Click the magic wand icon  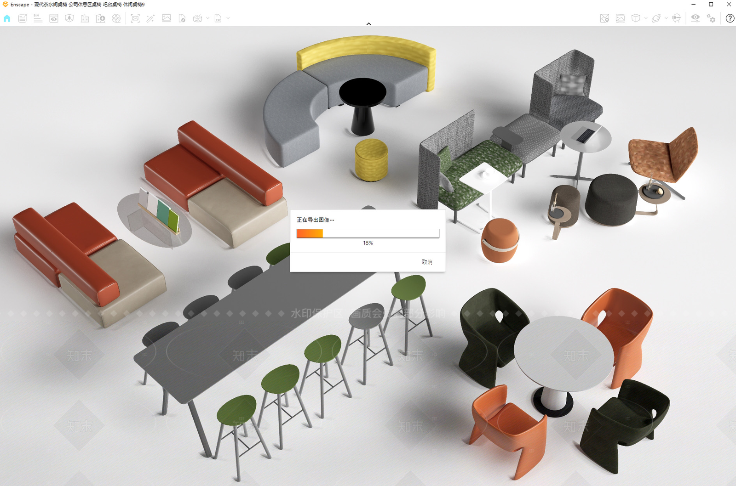point(150,18)
